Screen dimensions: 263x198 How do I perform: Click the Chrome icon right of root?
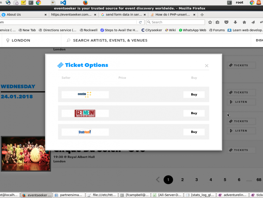(252, 2)
